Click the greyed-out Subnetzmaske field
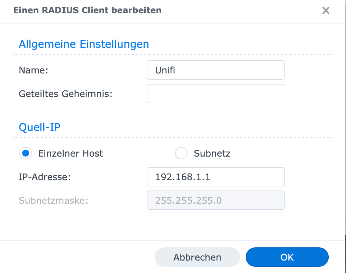Screen dimensions: 346x273 pyautogui.click(x=216, y=200)
